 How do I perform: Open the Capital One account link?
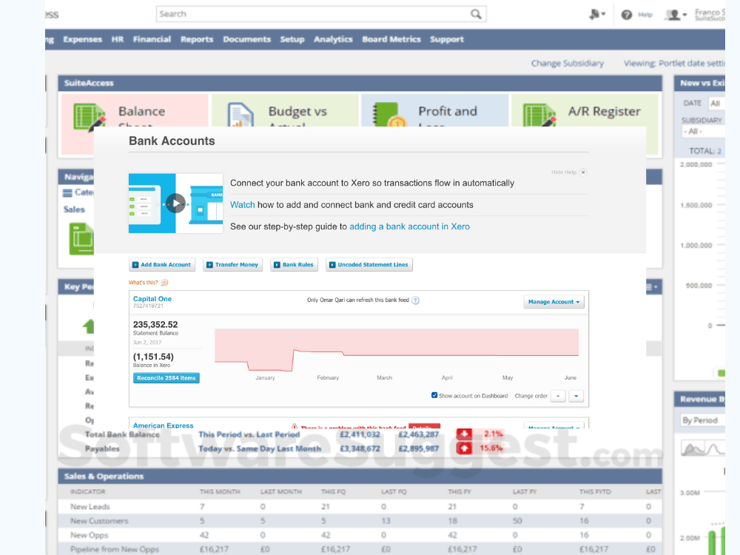coord(152,299)
